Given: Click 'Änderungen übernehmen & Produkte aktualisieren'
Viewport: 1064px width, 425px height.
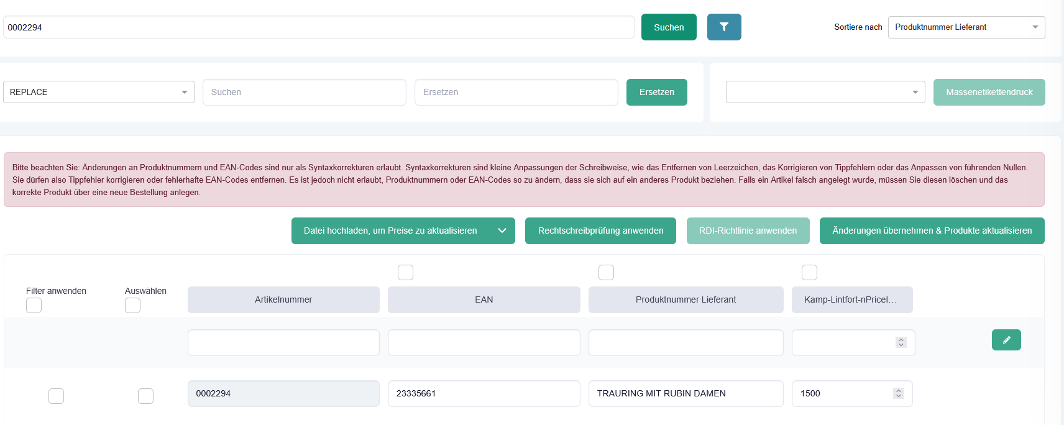Looking at the screenshot, I should coord(932,231).
